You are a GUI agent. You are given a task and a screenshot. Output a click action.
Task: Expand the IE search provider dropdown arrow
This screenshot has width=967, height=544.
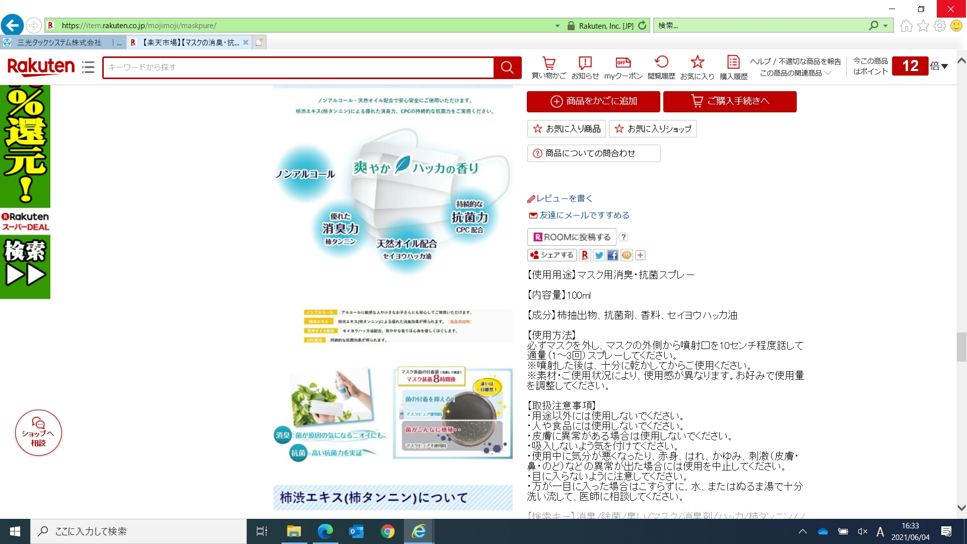(885, 26)
